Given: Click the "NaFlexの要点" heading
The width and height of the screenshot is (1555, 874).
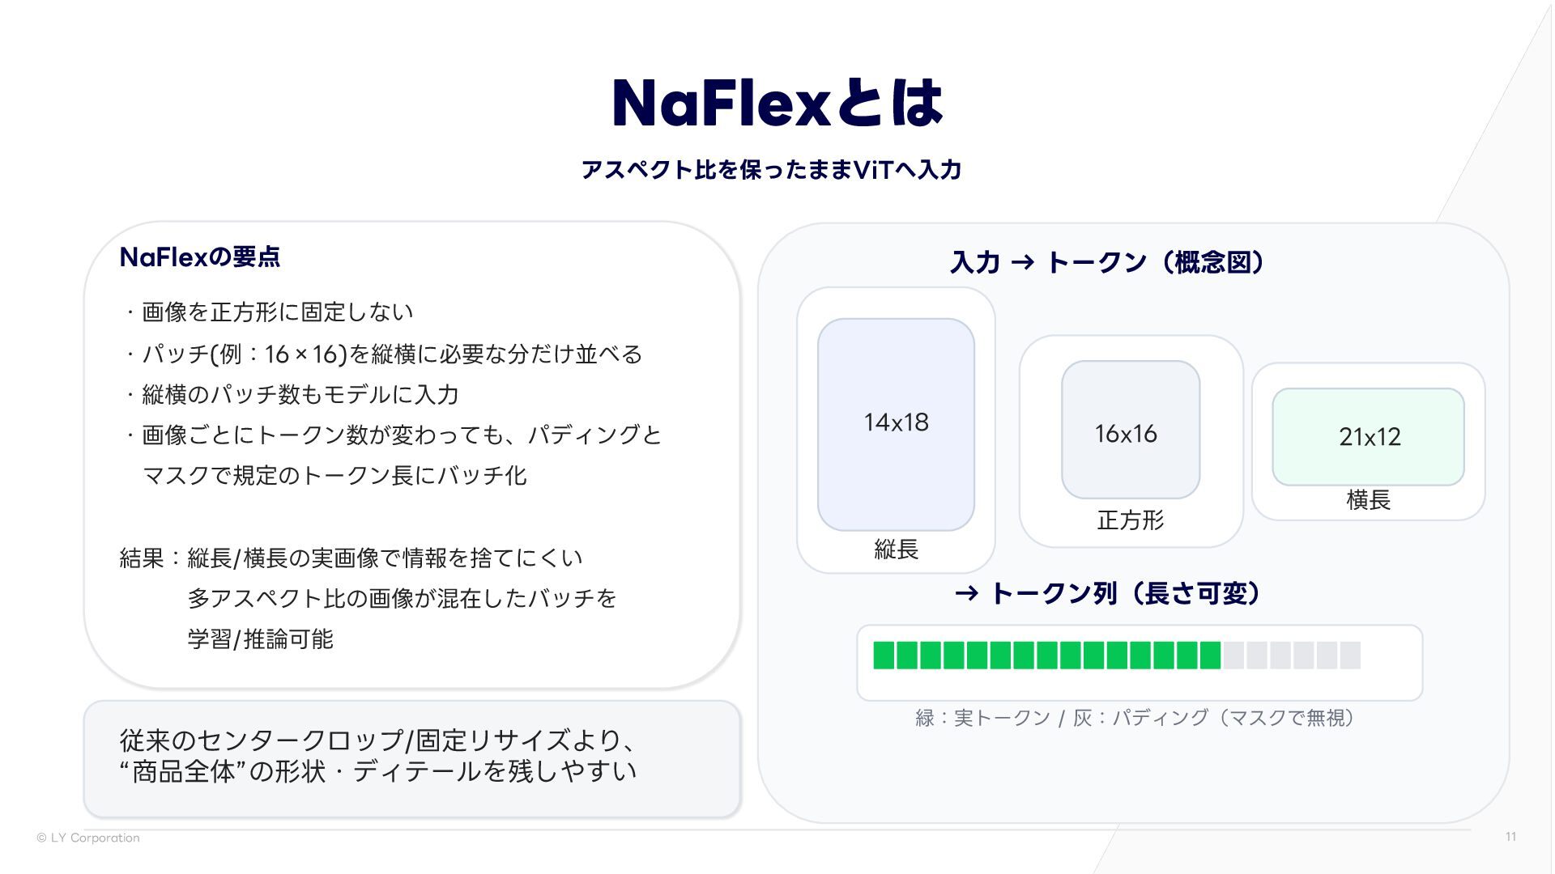Looking at the screenshot, I should (x=199, y=257).
